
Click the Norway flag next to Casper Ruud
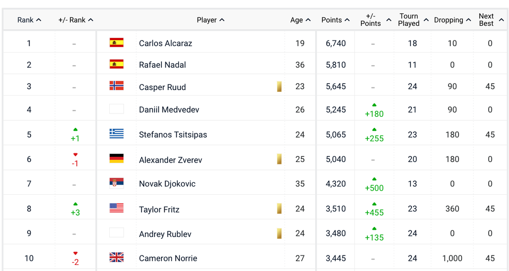pos(117,86)
